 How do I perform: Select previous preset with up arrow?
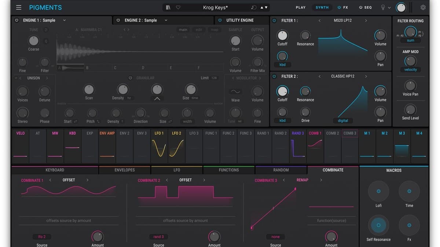click(262, 7)
